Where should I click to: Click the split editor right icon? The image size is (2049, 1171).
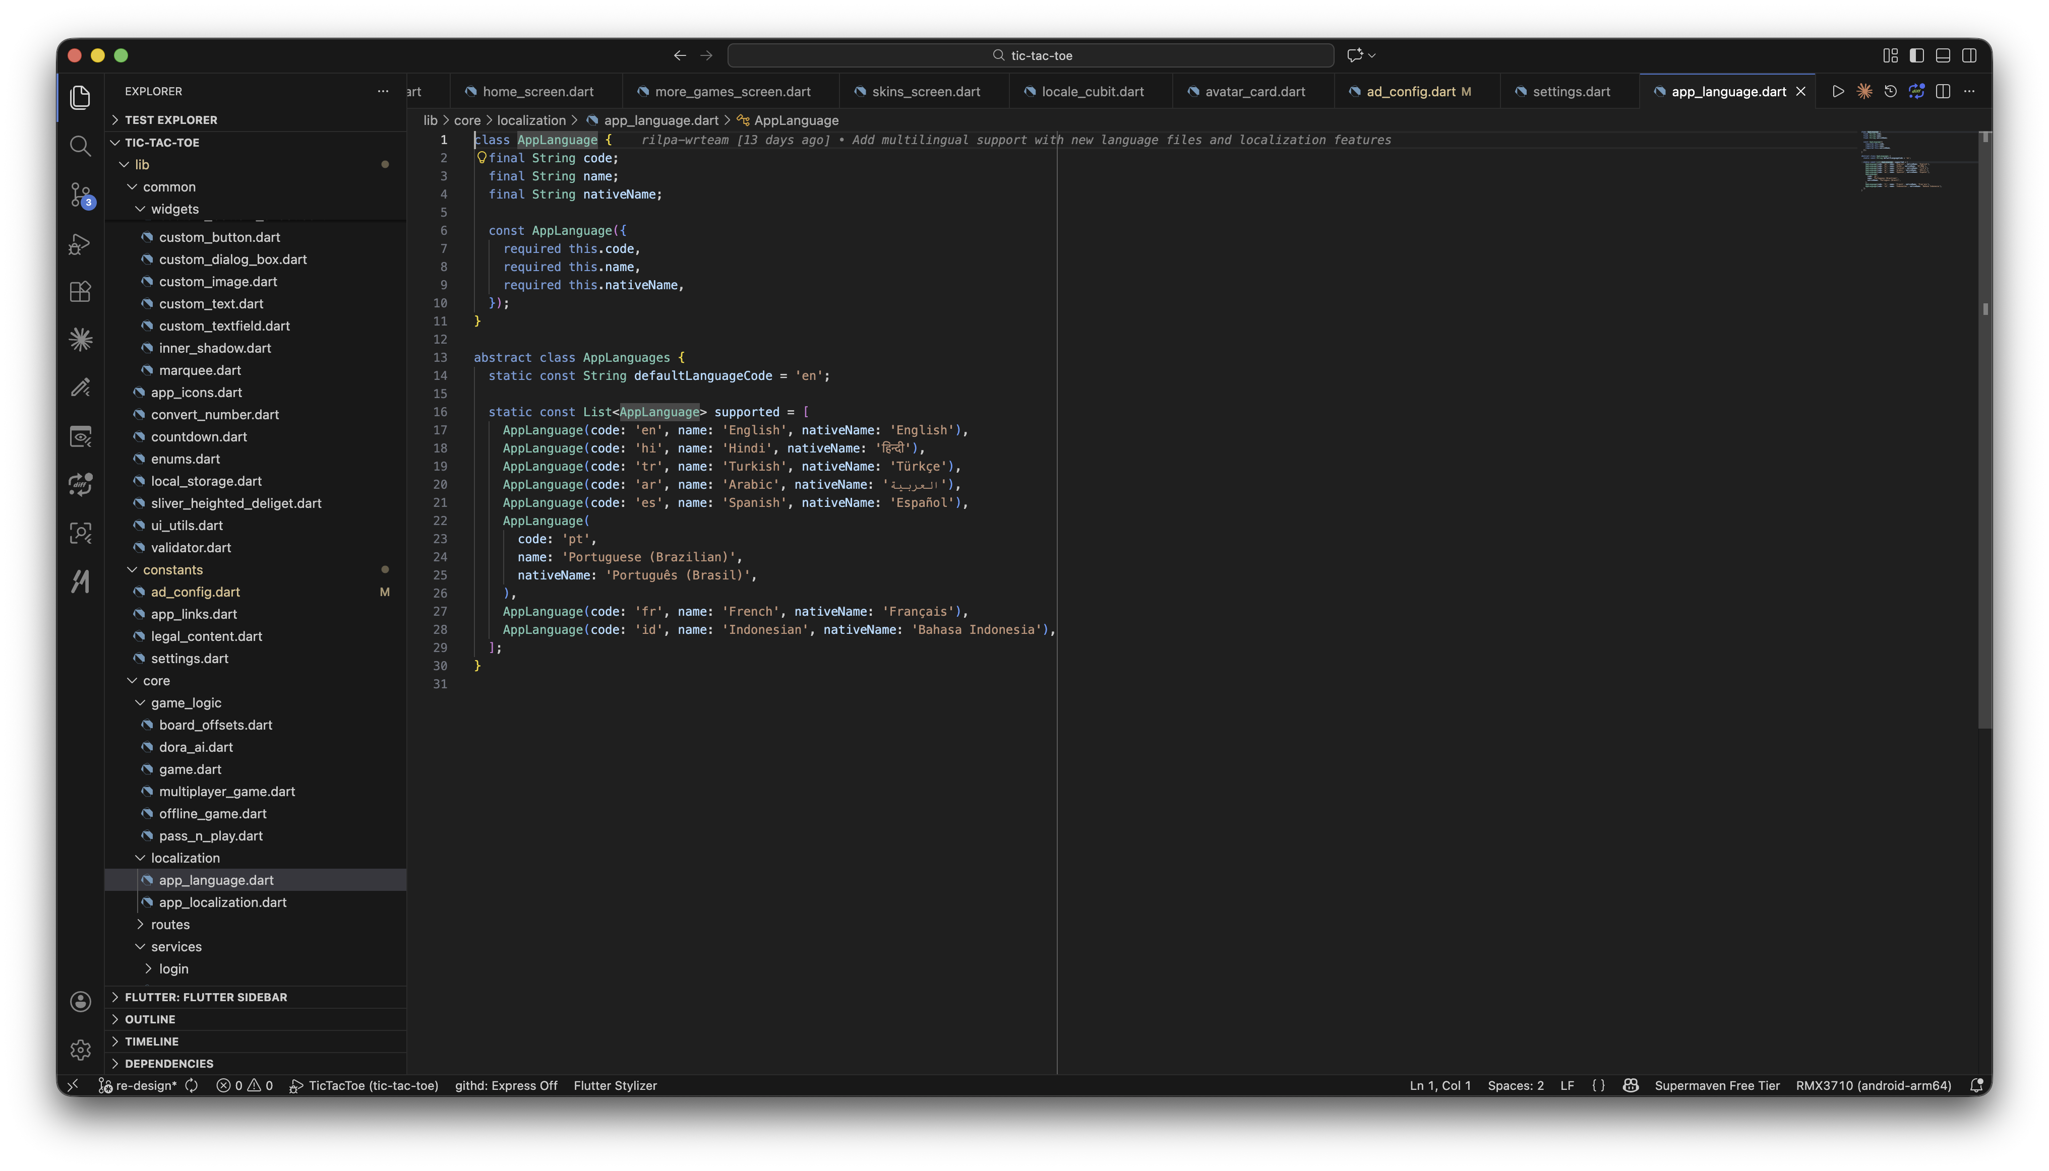point(1943,92)
